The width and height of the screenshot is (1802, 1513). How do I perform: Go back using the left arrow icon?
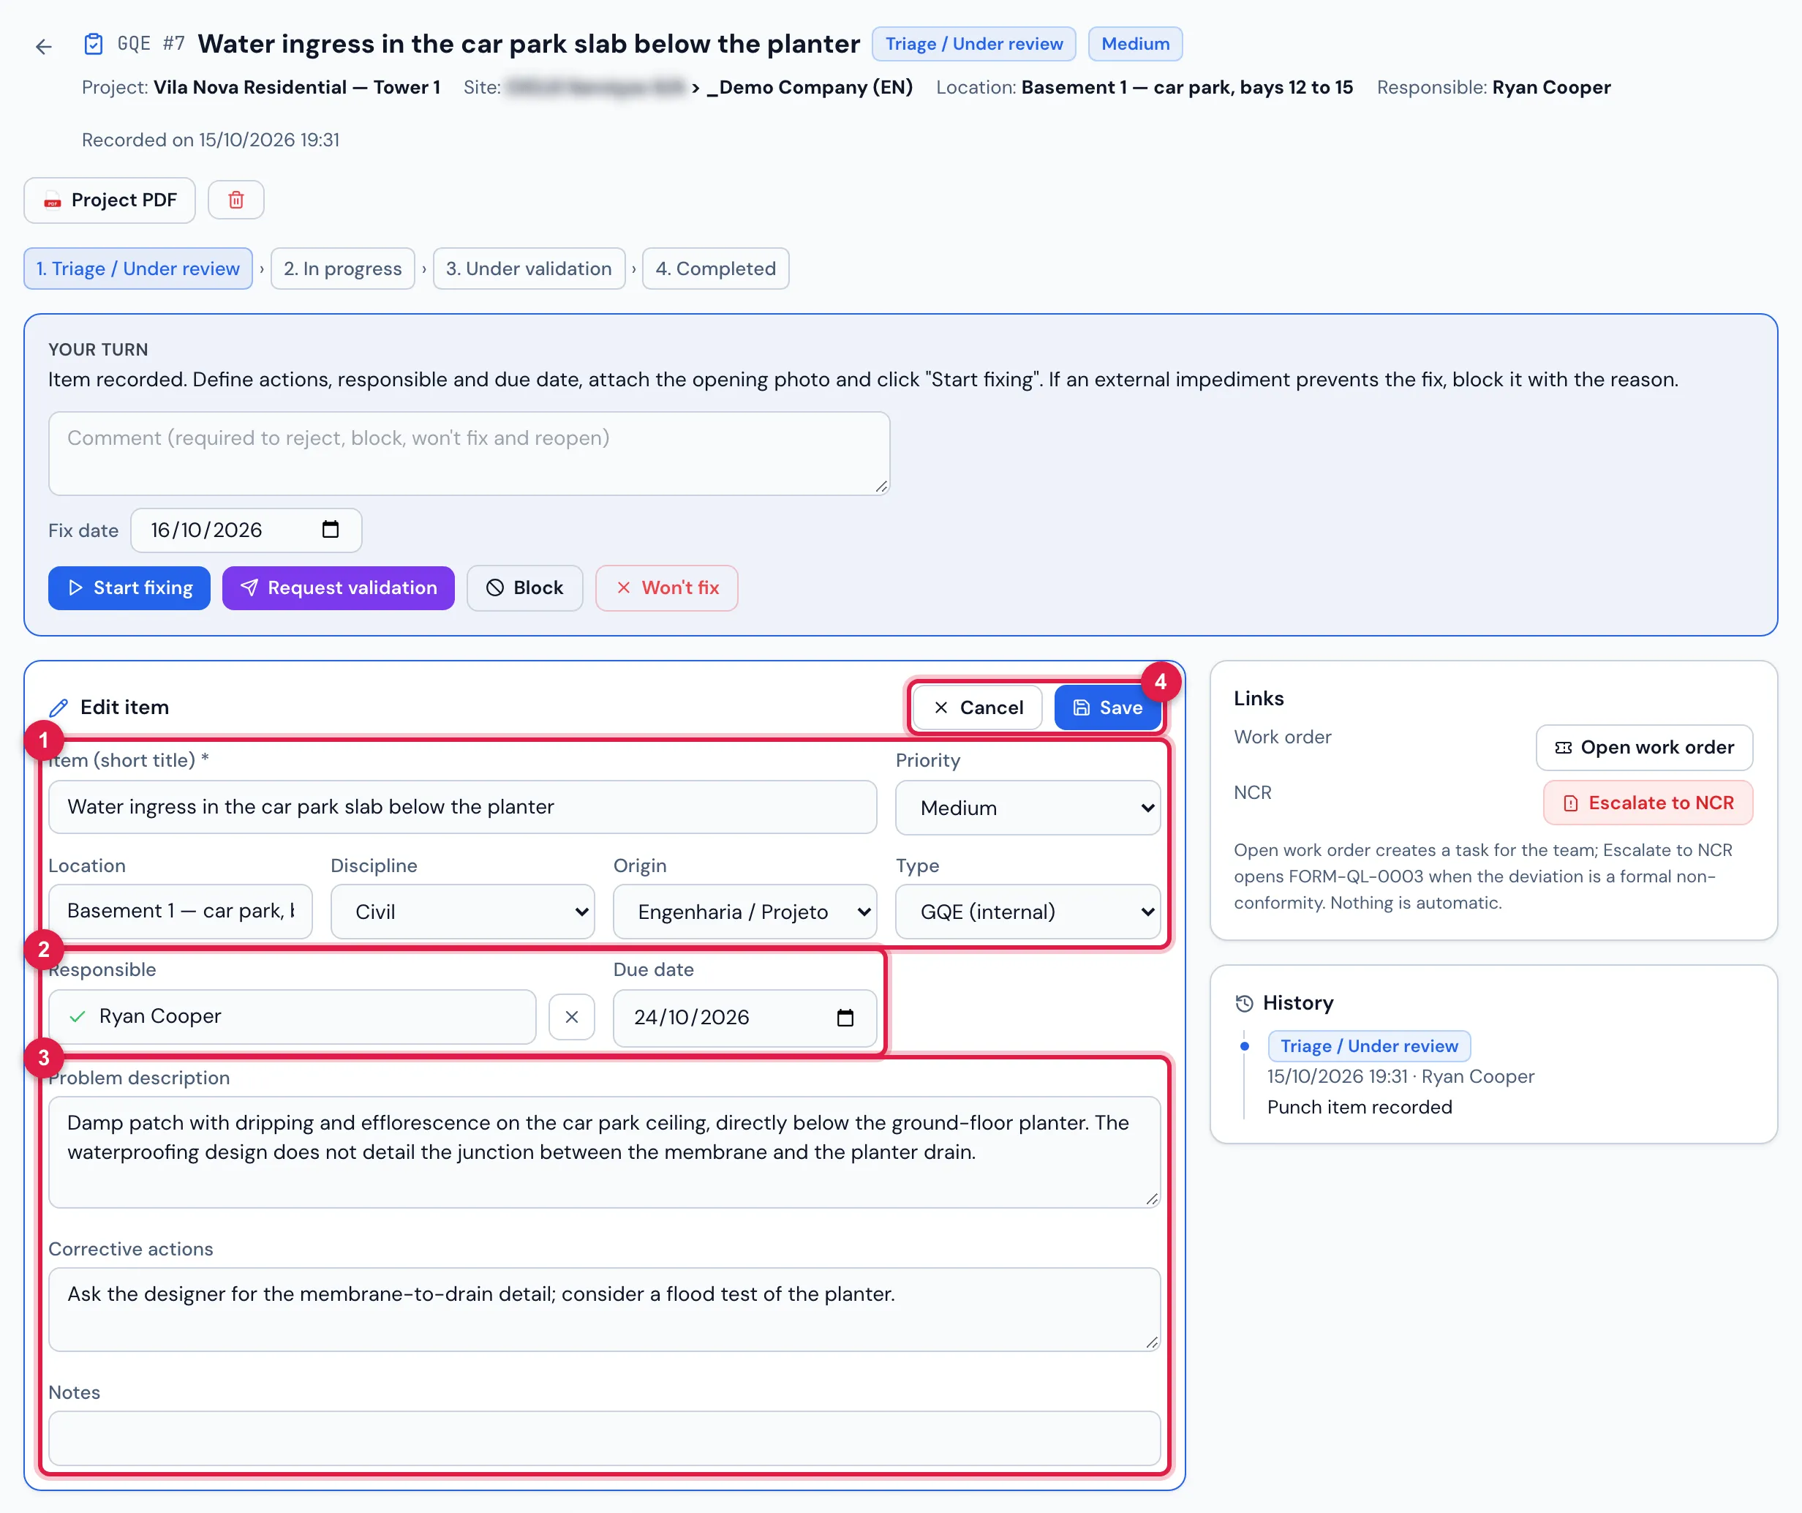[x=44, y=46]
